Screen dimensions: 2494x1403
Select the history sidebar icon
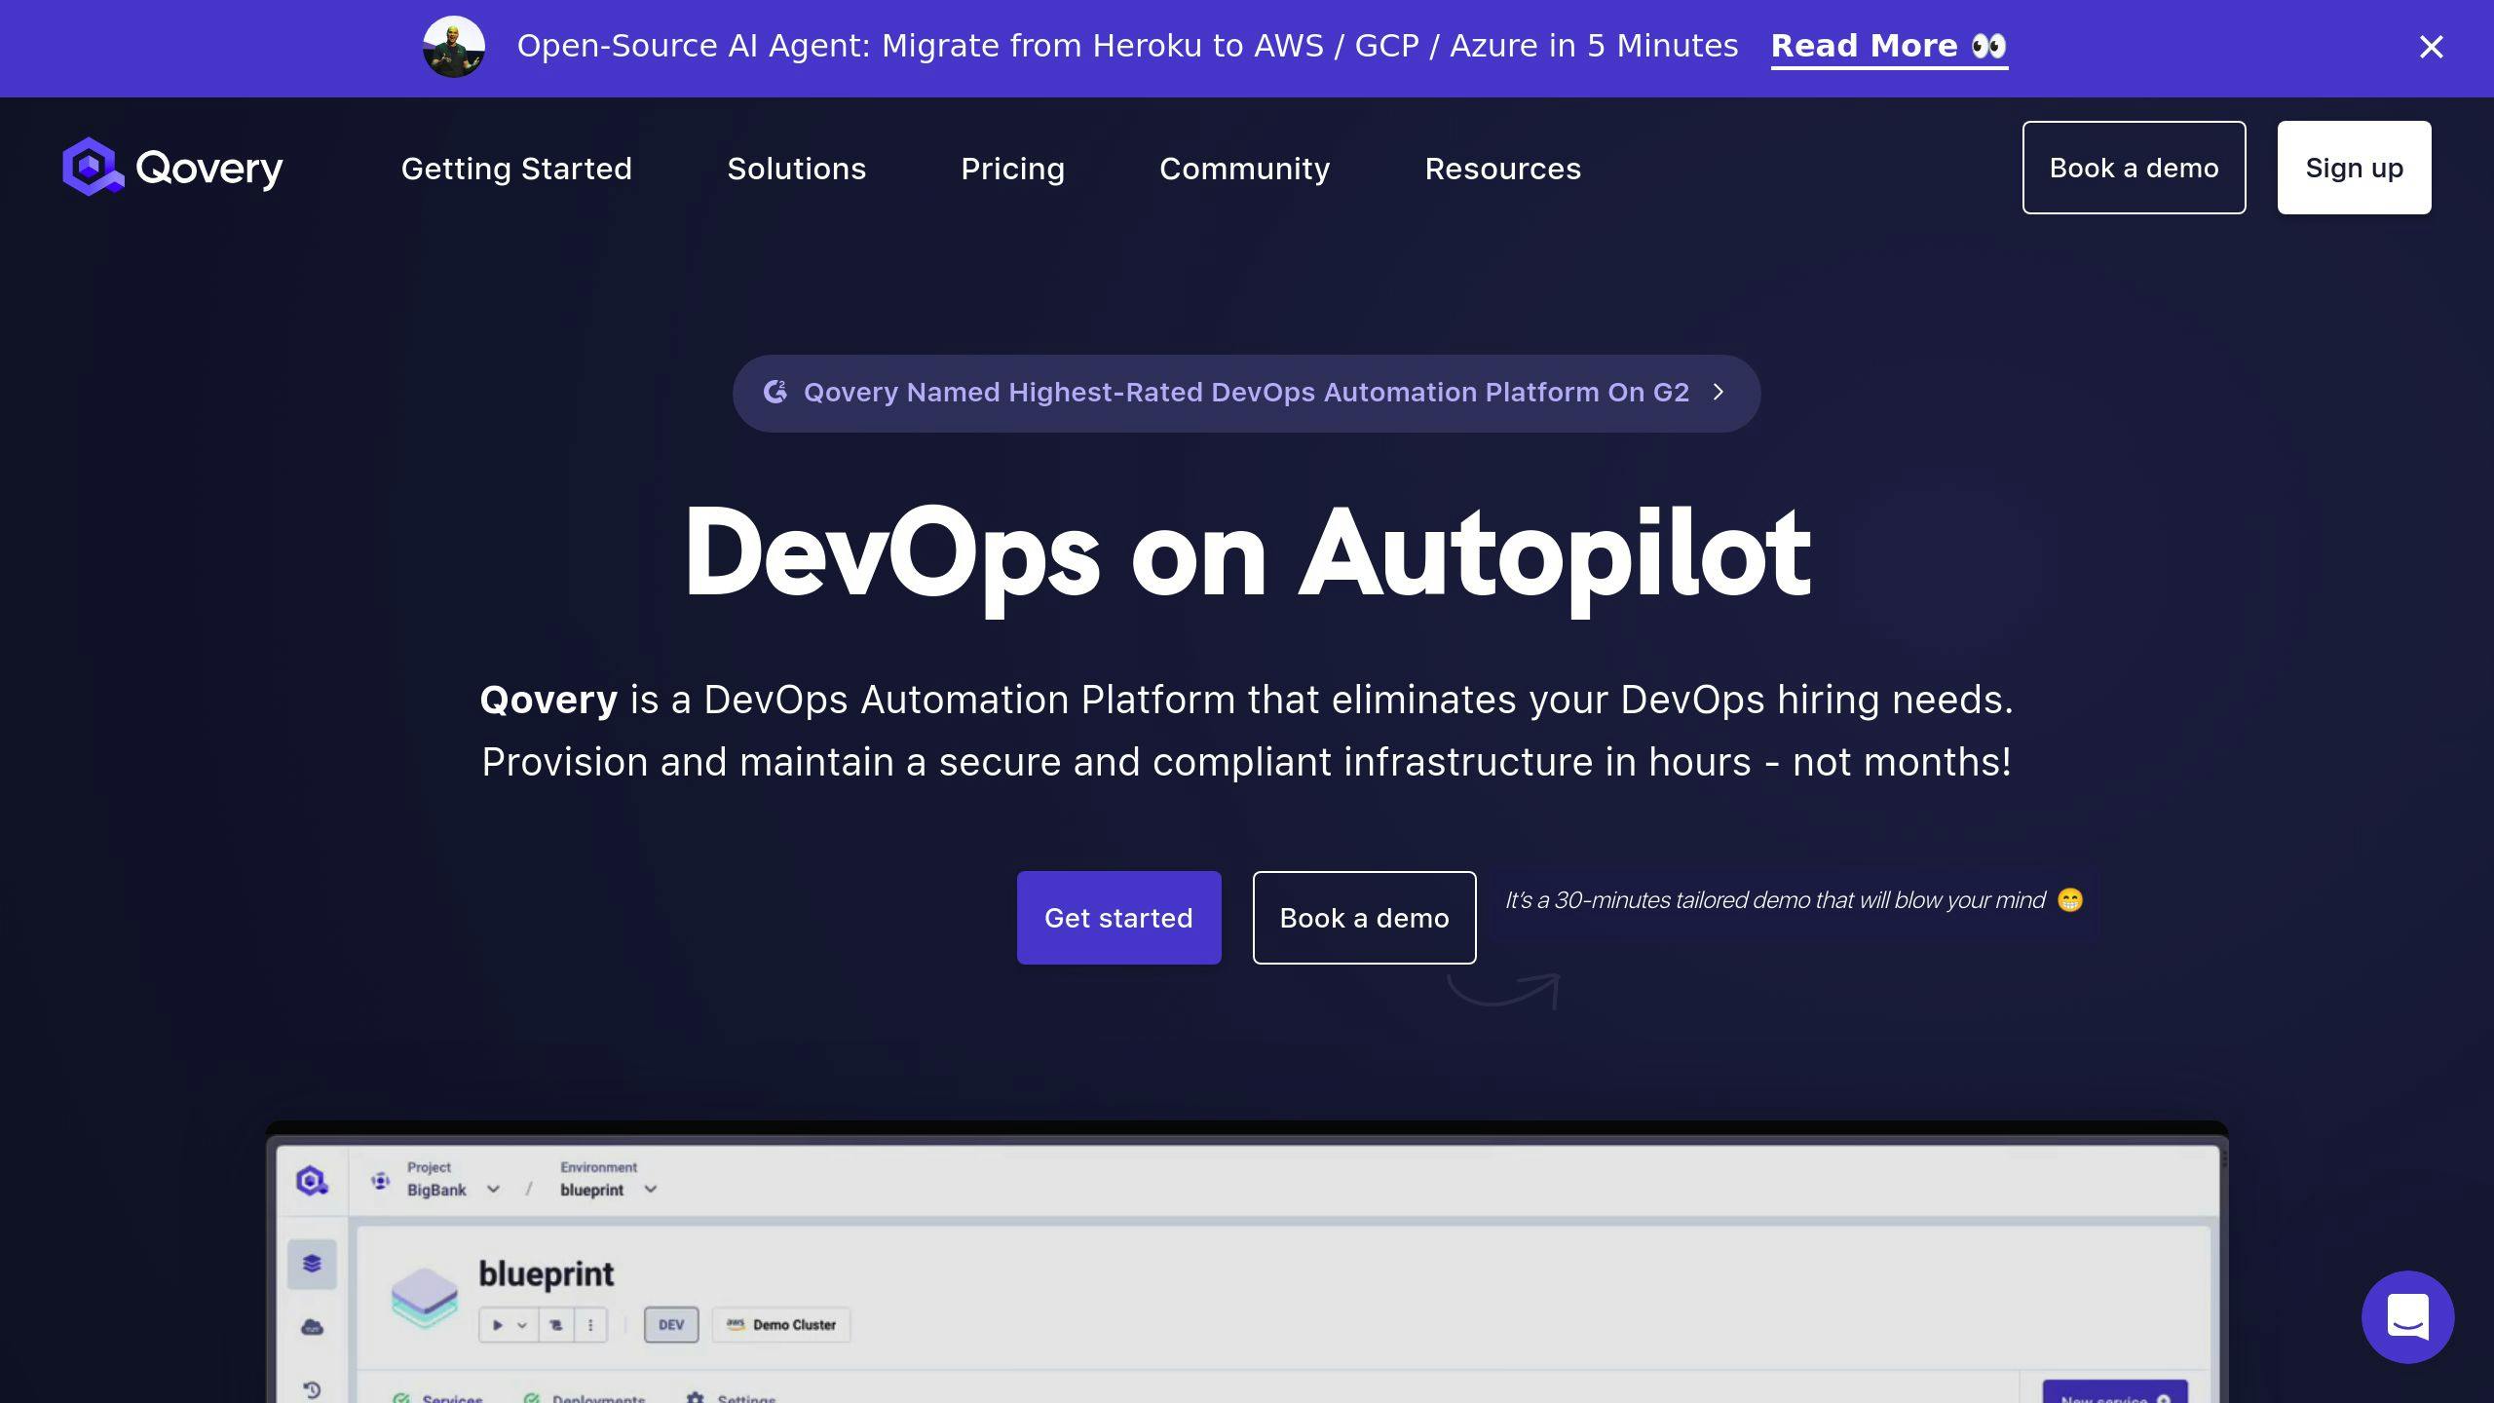coord(312,1389)
